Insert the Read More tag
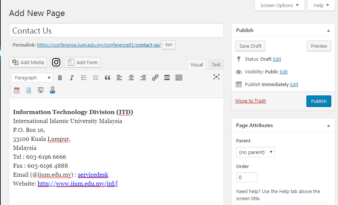 click(167, 78)
